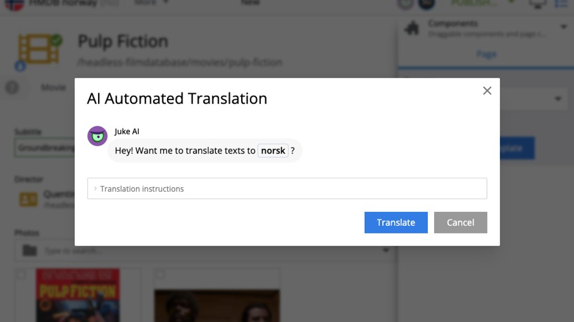Click the Subtitle input field
Screen dimensions: 574x322
pos(45,148)
